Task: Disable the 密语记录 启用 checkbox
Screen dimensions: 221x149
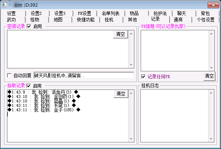Action: point(29,26)
